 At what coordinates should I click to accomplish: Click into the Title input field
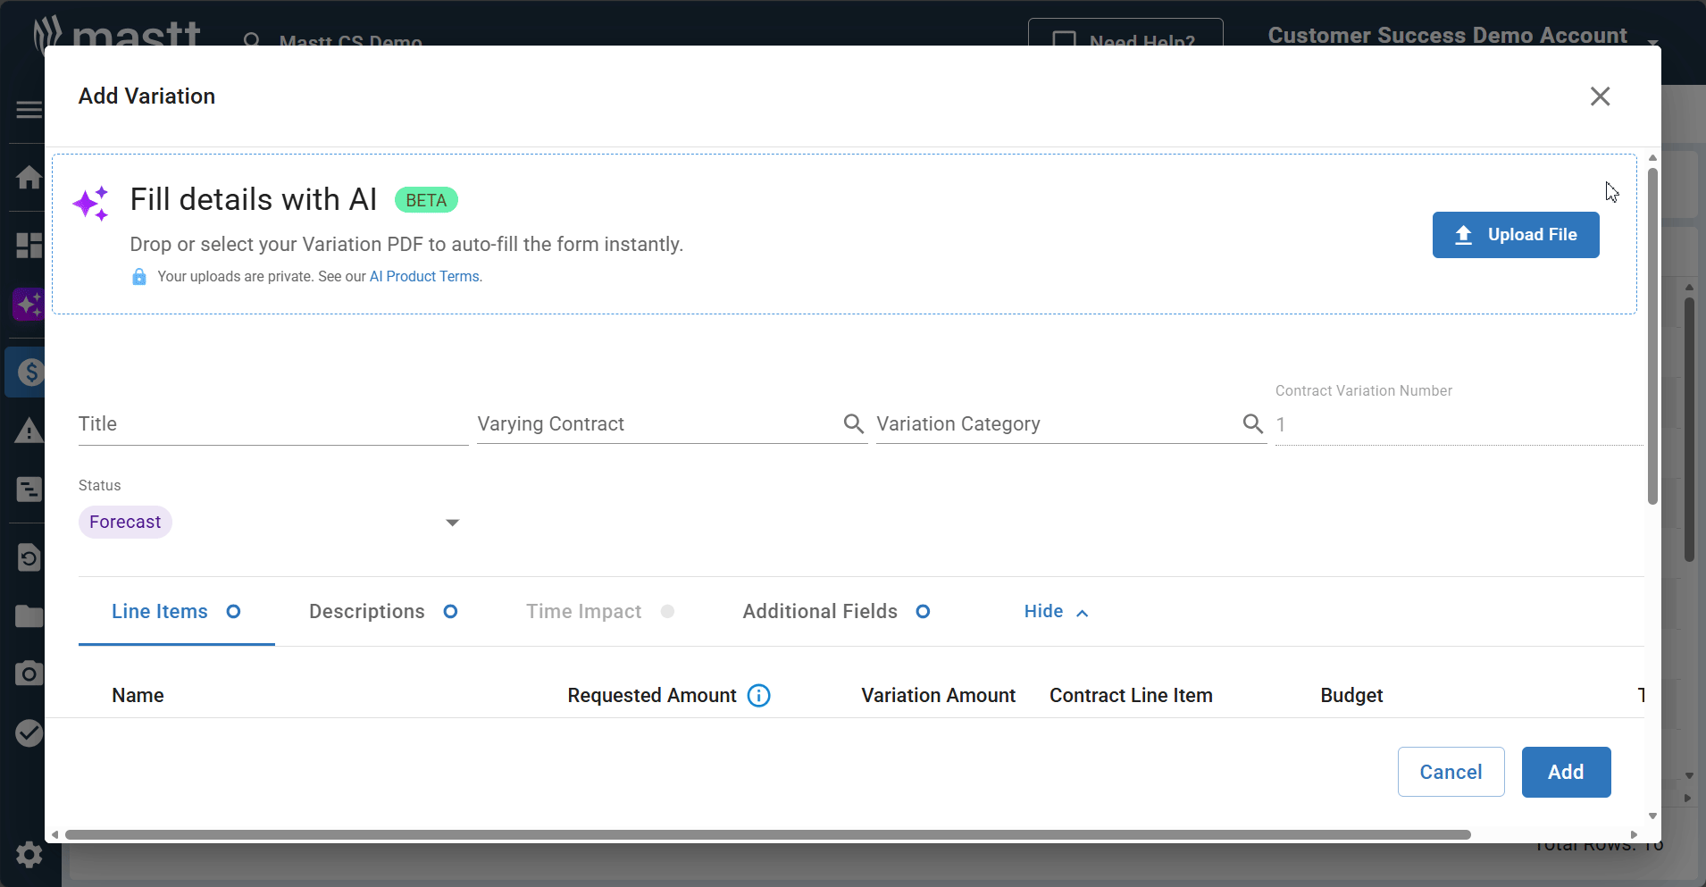pos(272,424)
